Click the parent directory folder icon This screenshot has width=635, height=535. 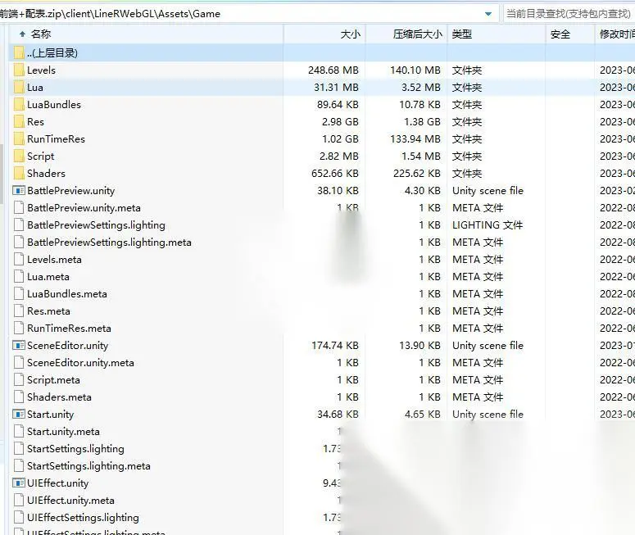pyautogui.click(x=19, y=52)
